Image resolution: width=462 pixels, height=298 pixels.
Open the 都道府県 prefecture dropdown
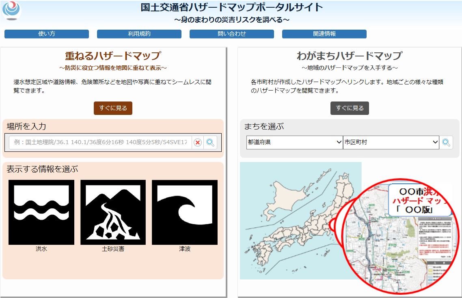[x=294, y=142]
